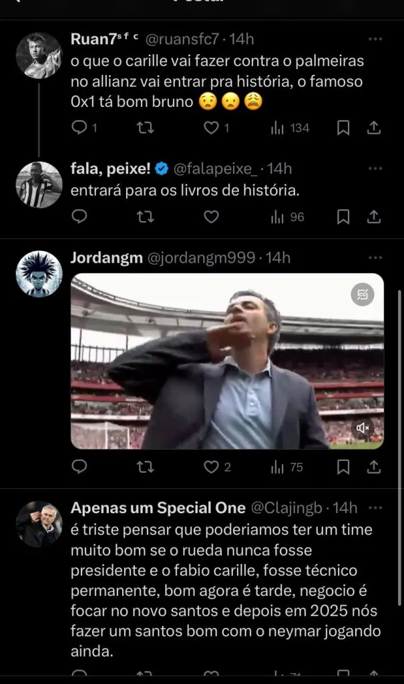The height and width of the screenshot is (684, 404).
Task: Unmute the GIF video in Jordangm's post
Action: click(363, 427)
